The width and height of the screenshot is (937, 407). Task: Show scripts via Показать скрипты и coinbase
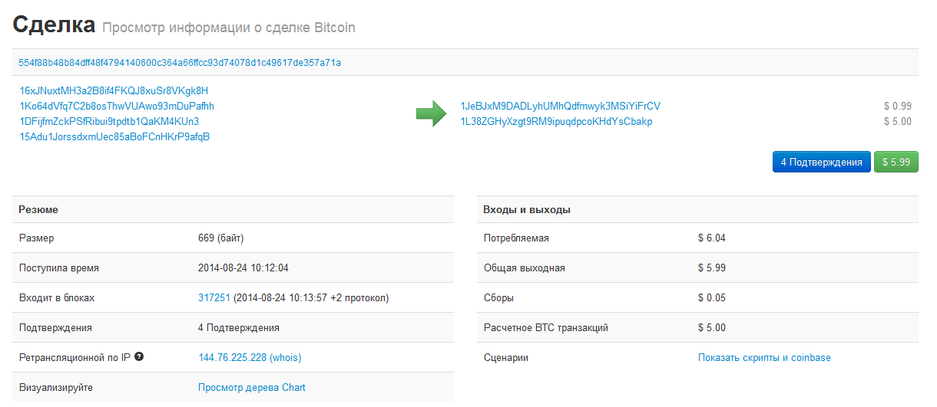point(763,357)
